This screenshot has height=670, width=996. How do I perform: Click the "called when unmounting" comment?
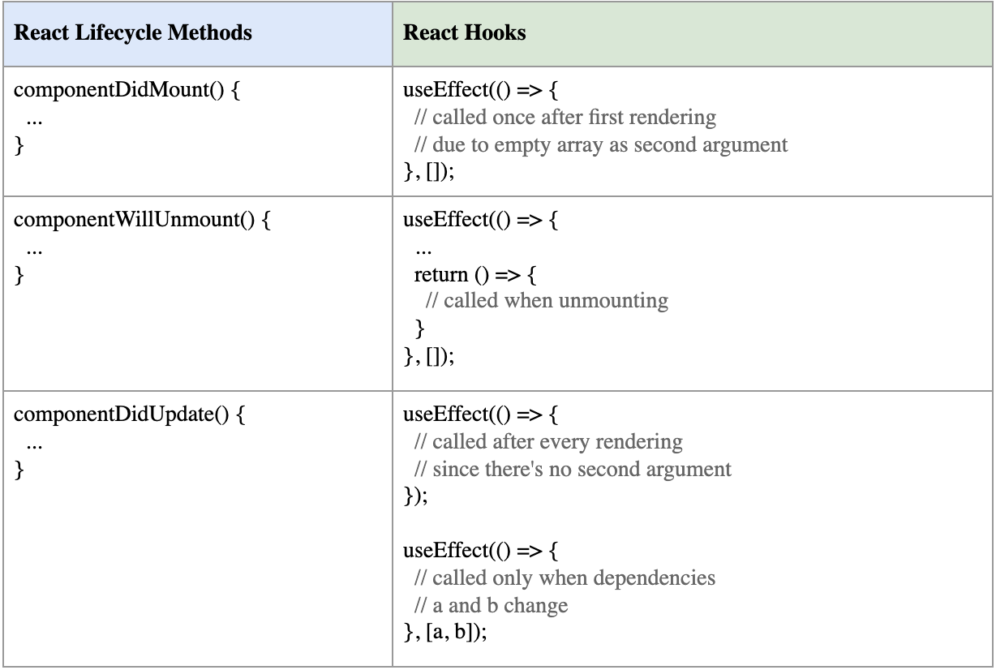(547, 301)
